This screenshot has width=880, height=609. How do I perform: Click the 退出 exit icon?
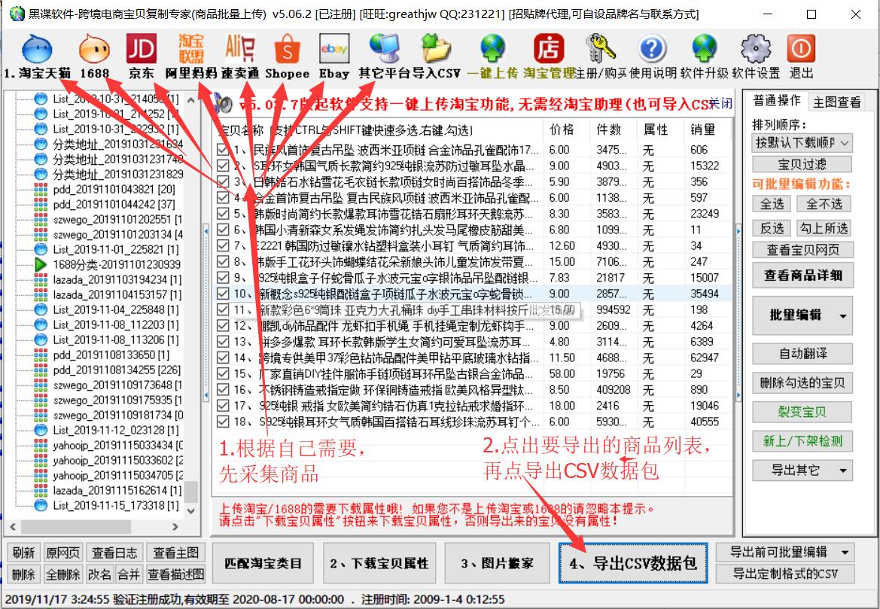point(801,48)
